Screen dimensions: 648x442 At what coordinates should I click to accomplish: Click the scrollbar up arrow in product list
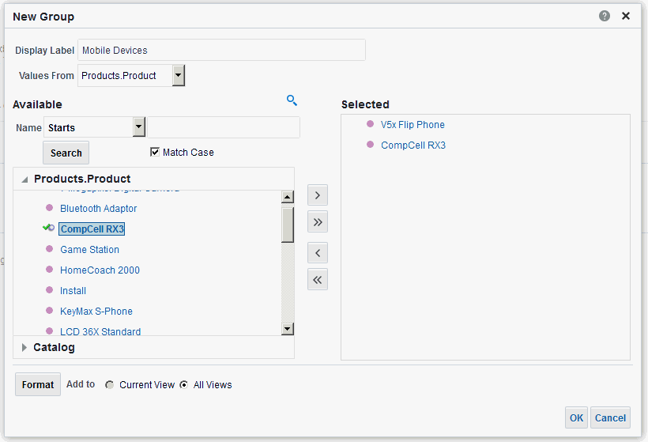coord(287,197)
